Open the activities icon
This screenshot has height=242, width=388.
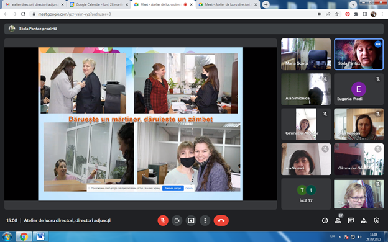[x=364, y=220]
